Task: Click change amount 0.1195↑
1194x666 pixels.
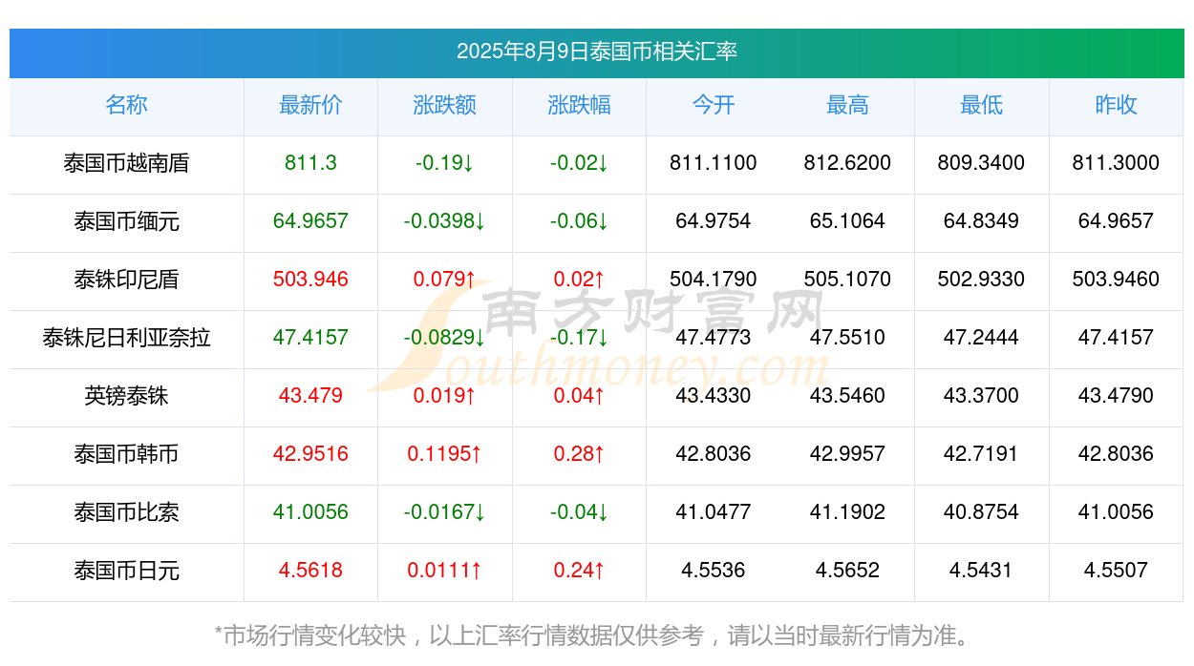Action: (445, 454)
